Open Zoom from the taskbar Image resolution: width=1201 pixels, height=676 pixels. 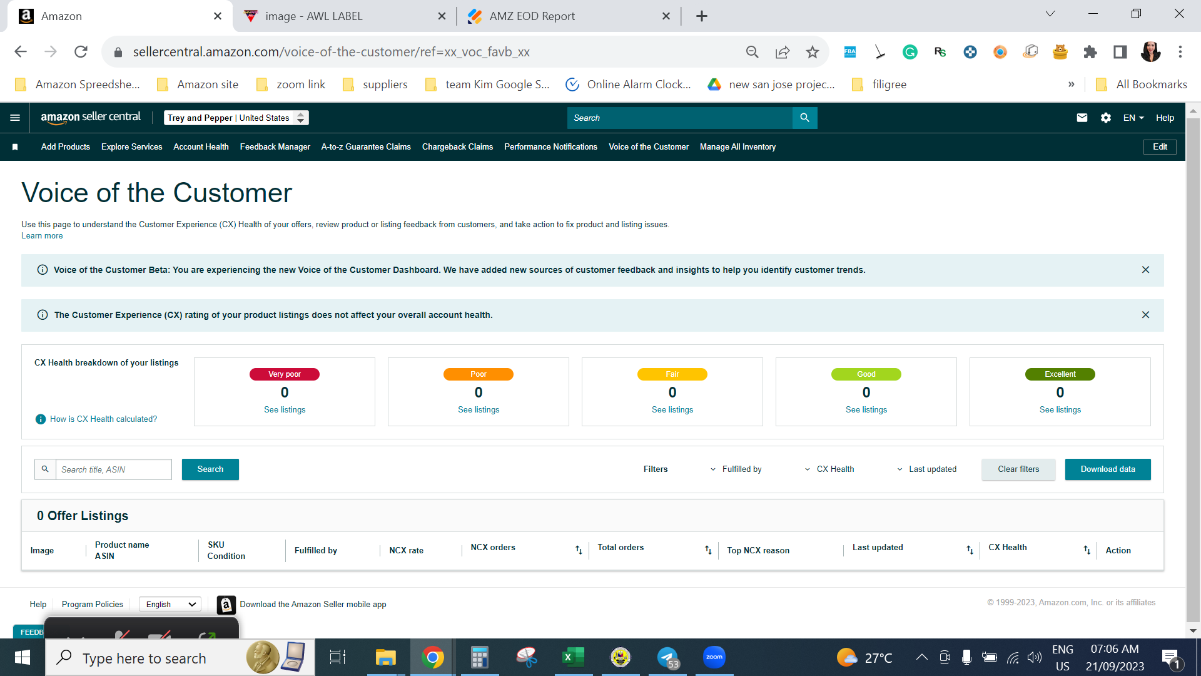click(x=714, y=657)
